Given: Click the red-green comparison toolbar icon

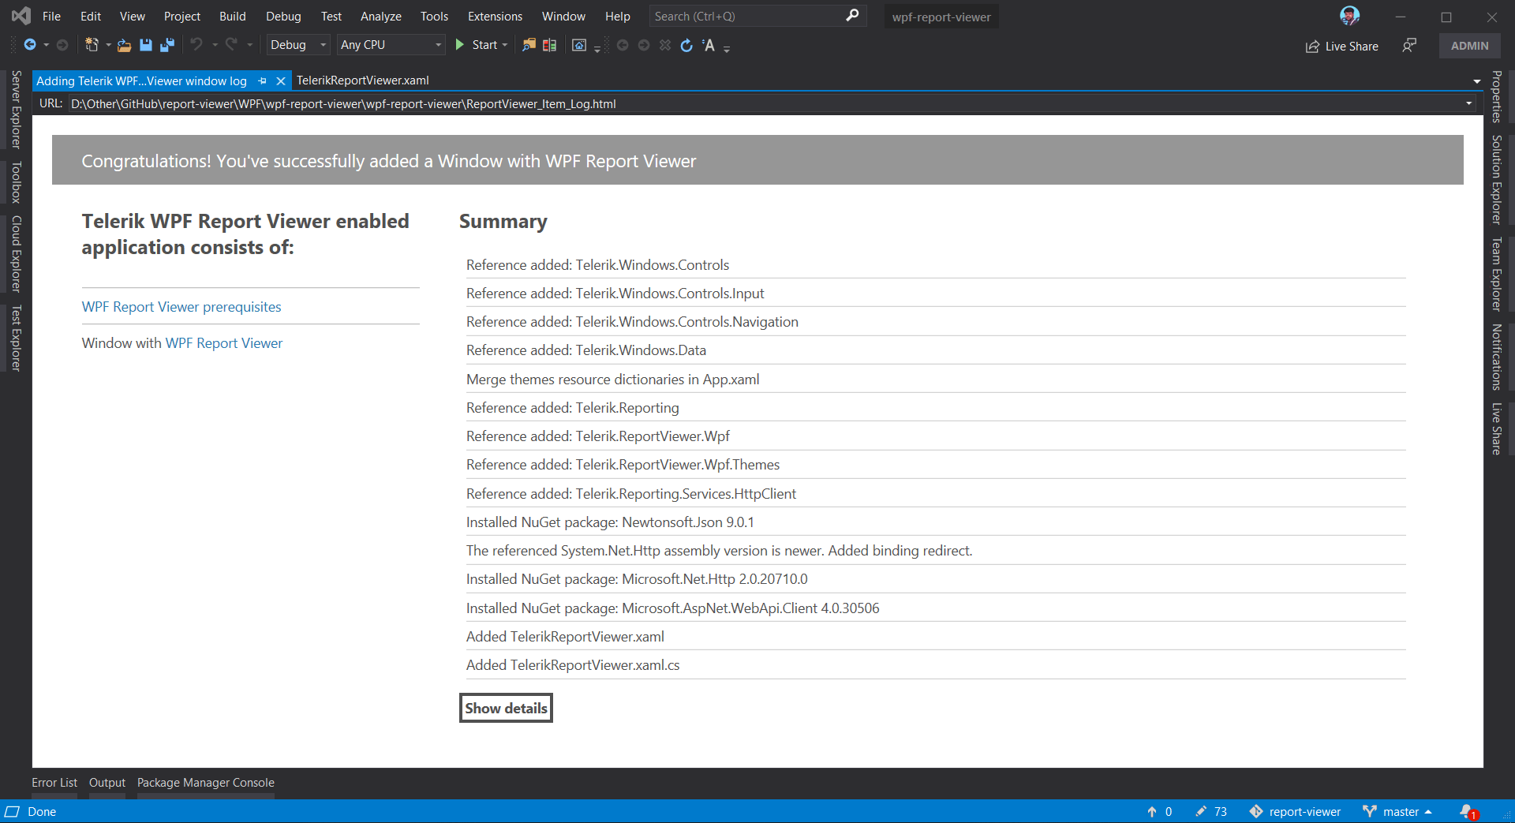Looking at the screenshot, I should (550, 45).
